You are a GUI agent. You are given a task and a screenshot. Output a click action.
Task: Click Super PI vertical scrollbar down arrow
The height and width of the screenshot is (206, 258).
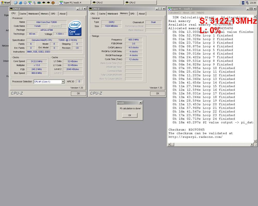[255, 141]
